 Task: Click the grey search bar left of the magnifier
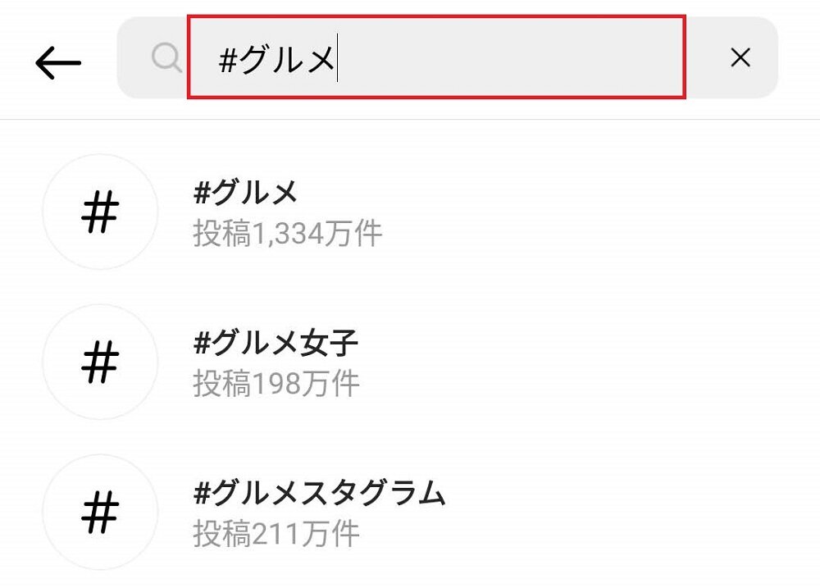pyautogui.click(x=134, y=57)
